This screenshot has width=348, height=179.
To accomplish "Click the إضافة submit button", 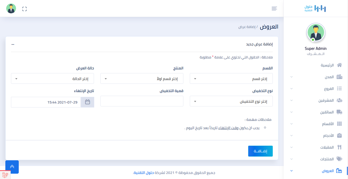I will click(260, 151).
